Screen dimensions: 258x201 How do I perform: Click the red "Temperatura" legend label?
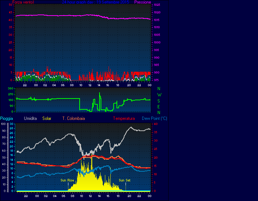click(124, 118)
